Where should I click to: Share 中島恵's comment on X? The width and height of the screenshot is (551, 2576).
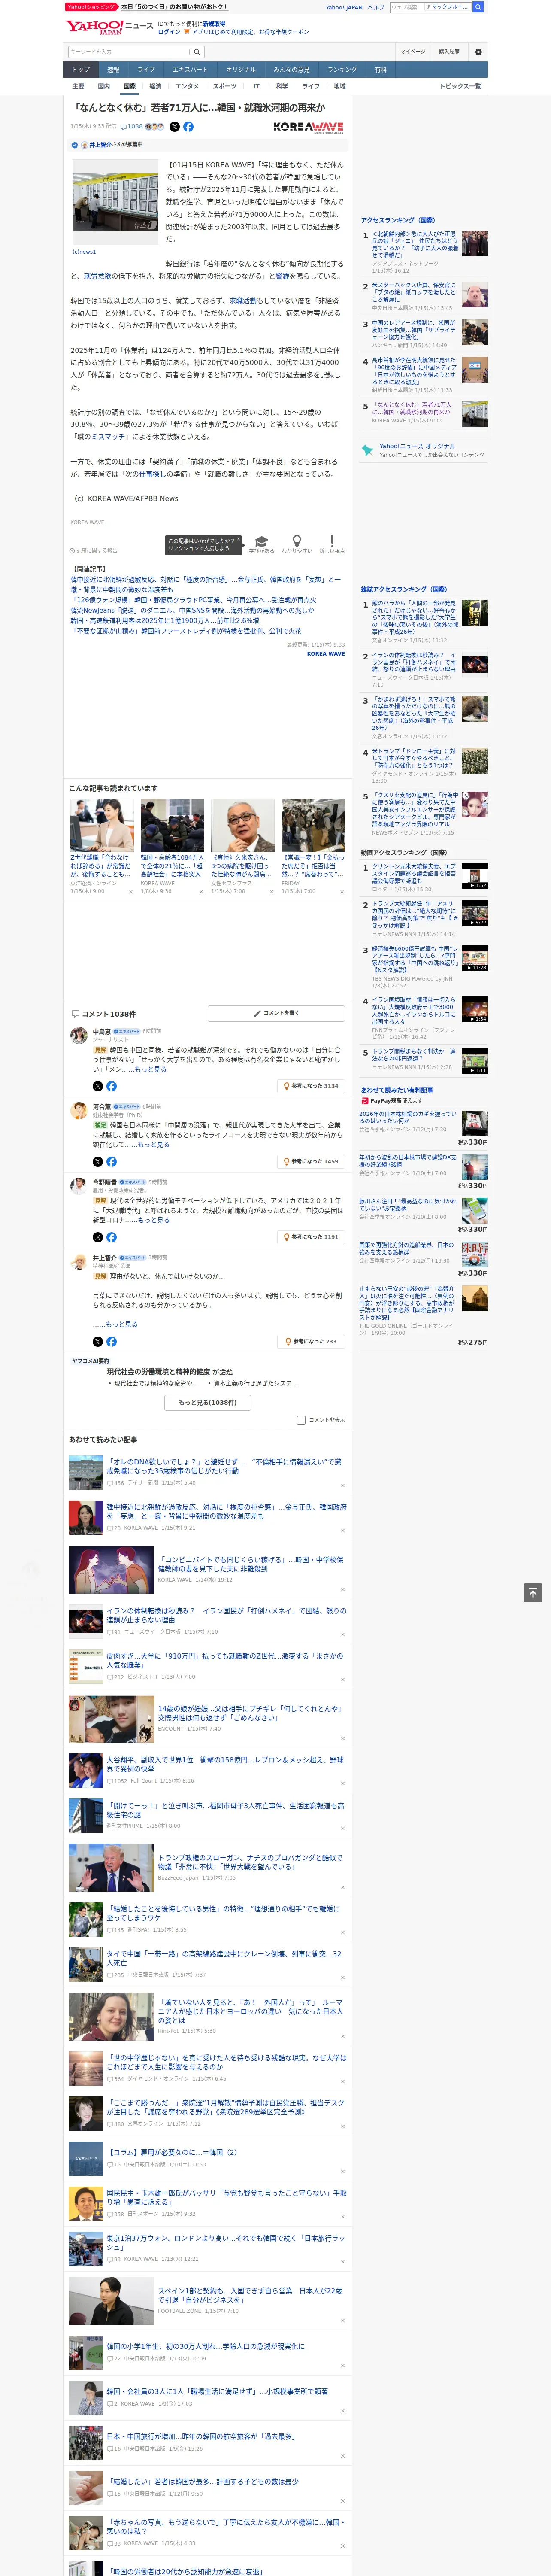[x=98, y=1086]
